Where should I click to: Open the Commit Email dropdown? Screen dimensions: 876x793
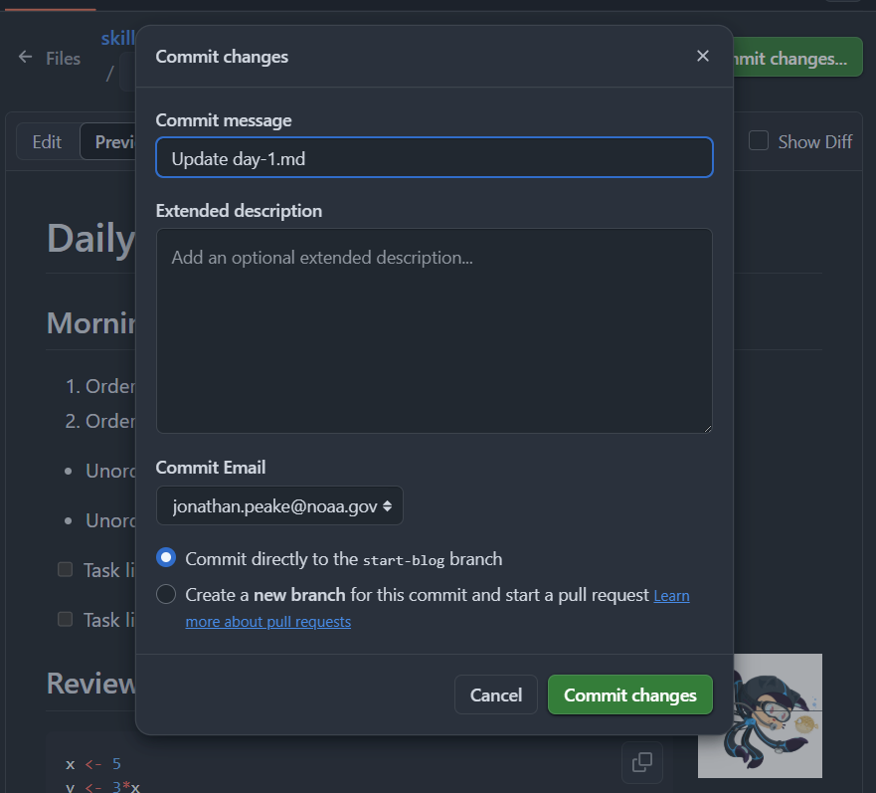point(279,505)
